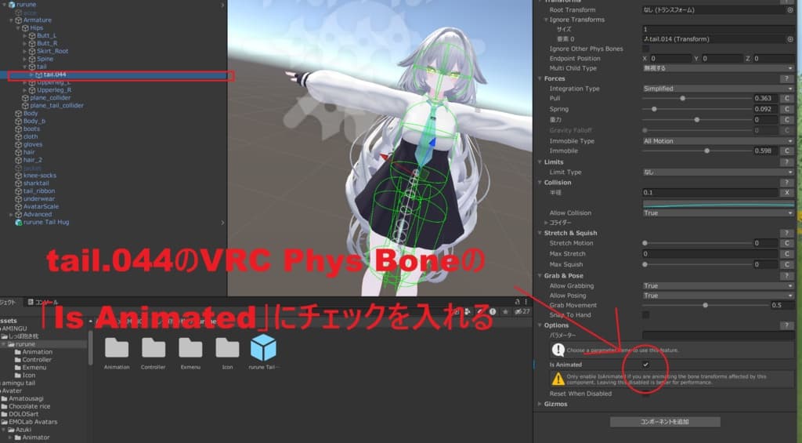
Task: Click the Skirt_Root cube icon
Action: point(31,51)
